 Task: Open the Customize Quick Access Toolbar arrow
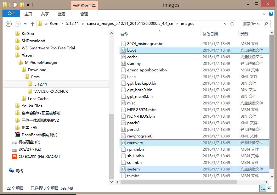coord(28,5)
